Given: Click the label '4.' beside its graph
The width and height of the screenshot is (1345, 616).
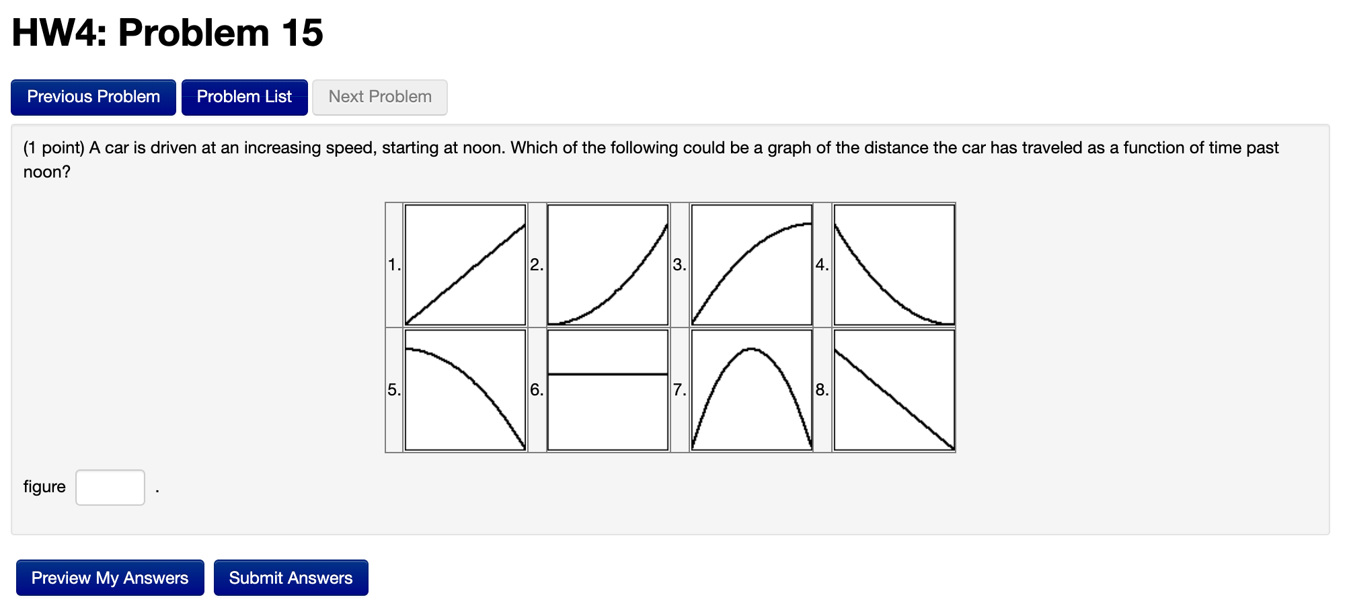Looking at the screenshot, I should pos(822,264).
